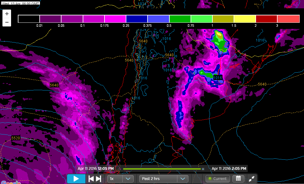The height and width of the screenshot is (184, 304).
Task: Click the timeline slider handle
Action: (203, 169)
